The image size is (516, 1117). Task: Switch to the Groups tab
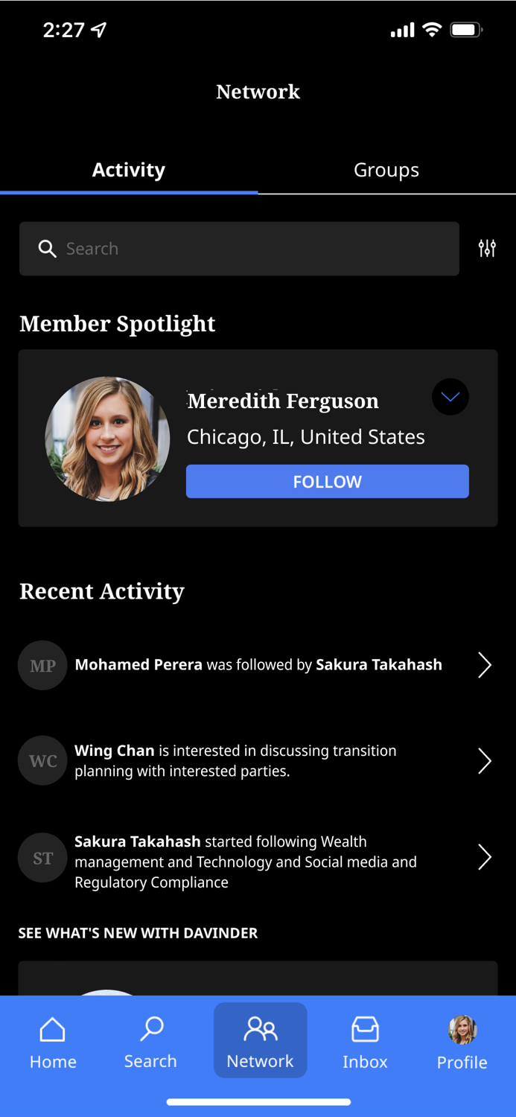(386, 170)
